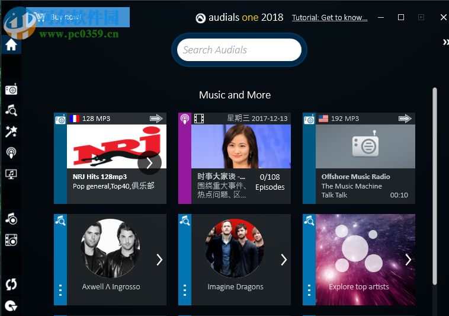449x316 pixels.
Task: Open 时事大家谈 podcast presenter thumbnail
Action: (241, 146)
